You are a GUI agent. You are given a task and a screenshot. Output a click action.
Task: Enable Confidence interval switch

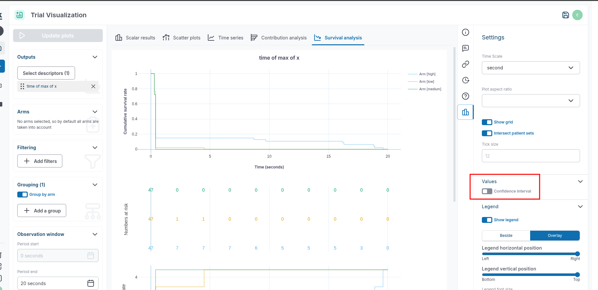click(x=487, y=191)
